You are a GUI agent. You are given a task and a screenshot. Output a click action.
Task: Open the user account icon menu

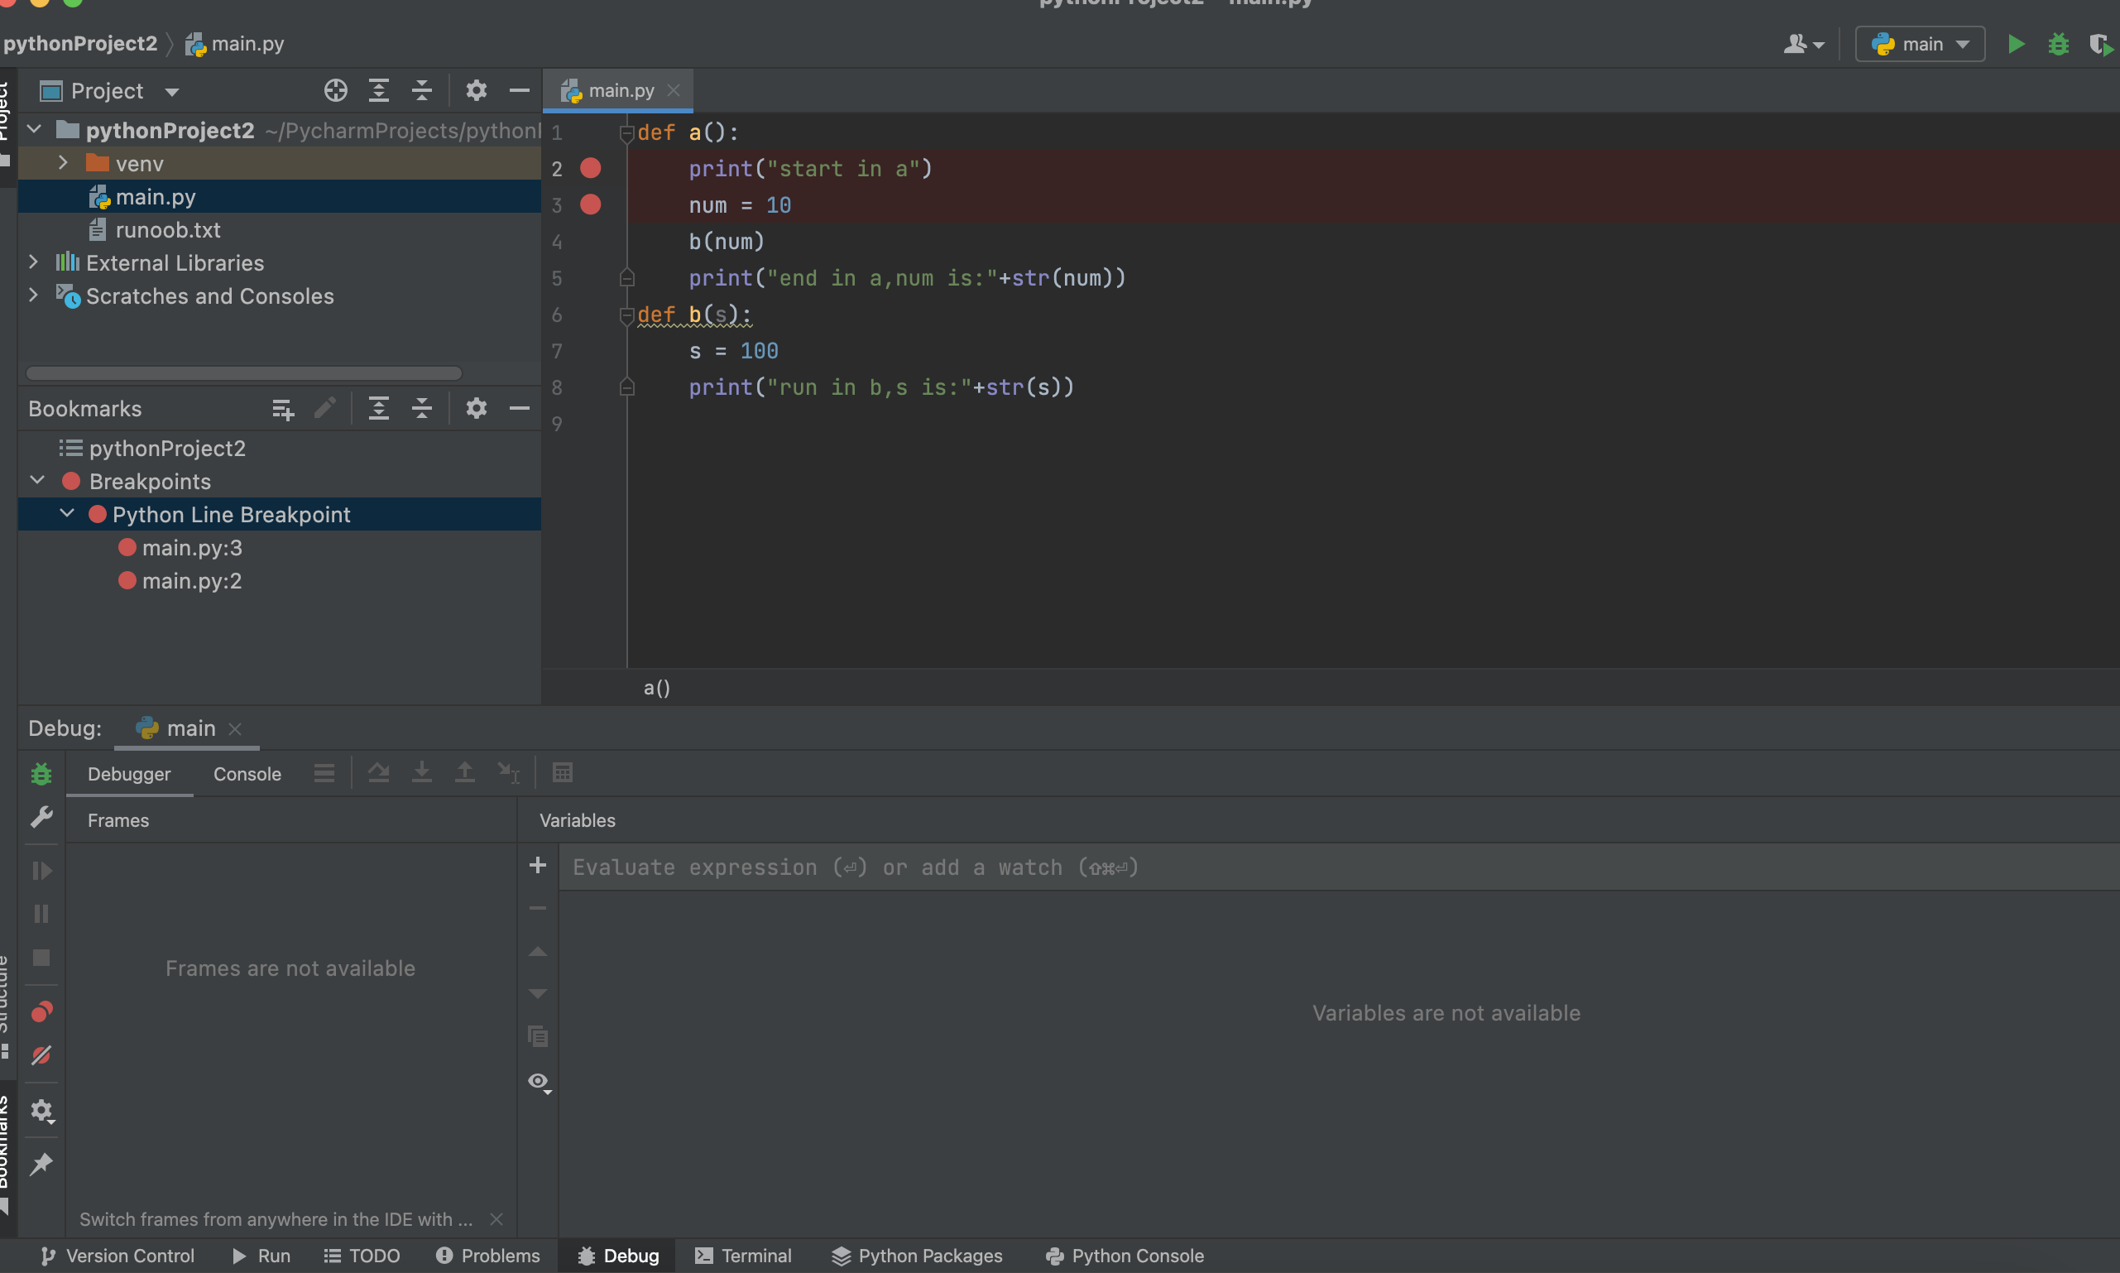point(1804,44)
